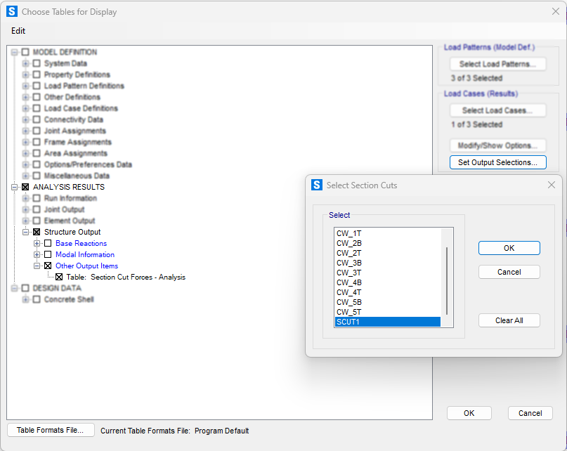The height and width of the screenshot is (451, 567).
Task: Check the Base Reactions checkbox
Action: tap(48, 243)
